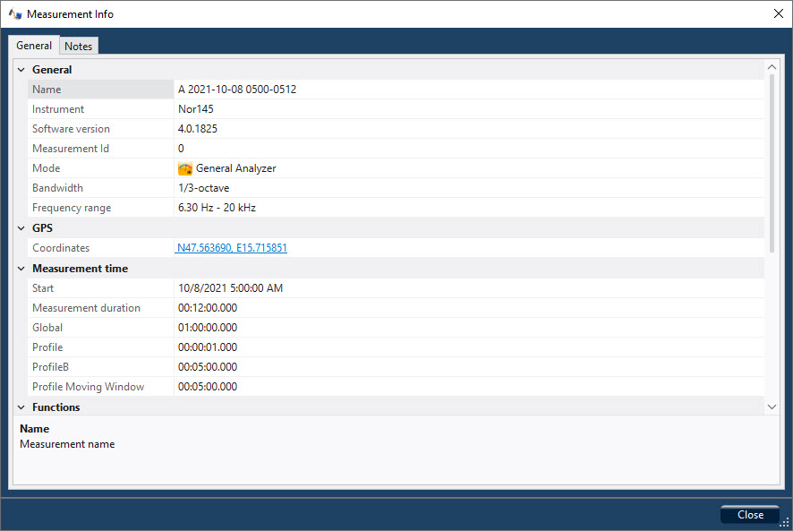This screenshot has width=793, height=531.
Task: Switch to the Notes tab
Action: pos(78,47)
